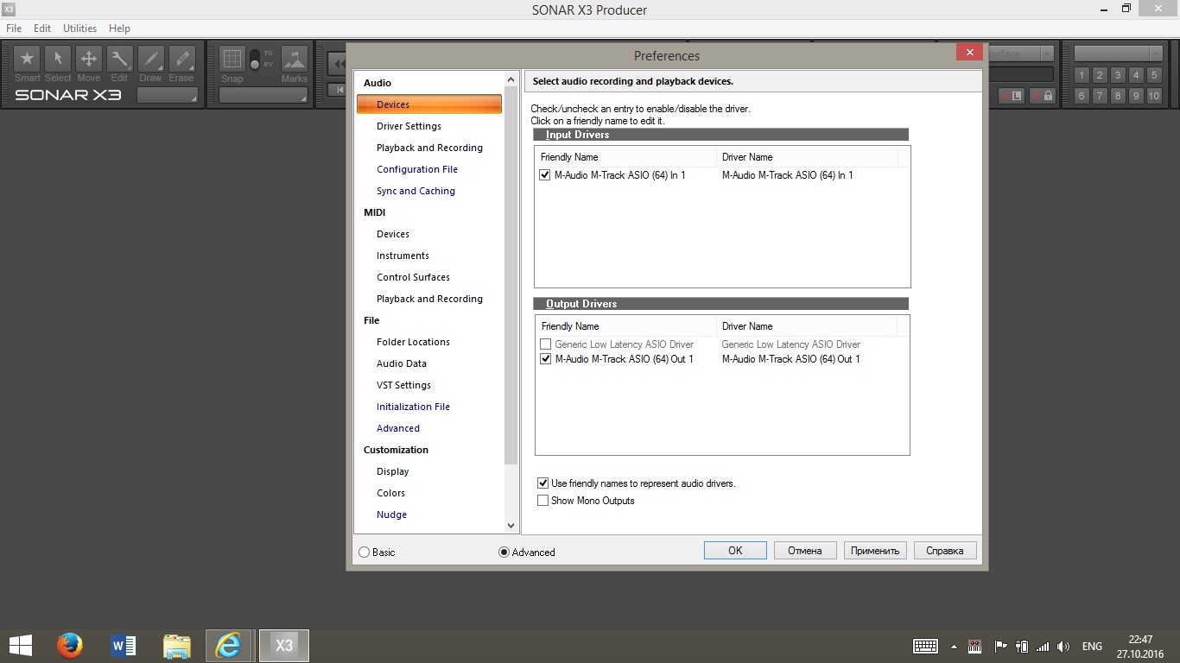Click the volume speaker tray icon
1180x663 pixels.
click(x=1063, y=646)
